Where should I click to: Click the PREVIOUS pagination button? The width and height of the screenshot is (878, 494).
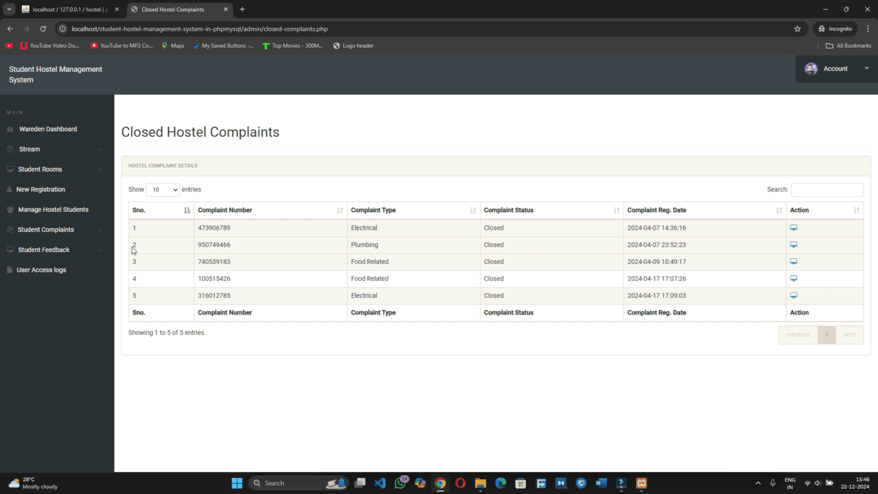pos(798,334)
